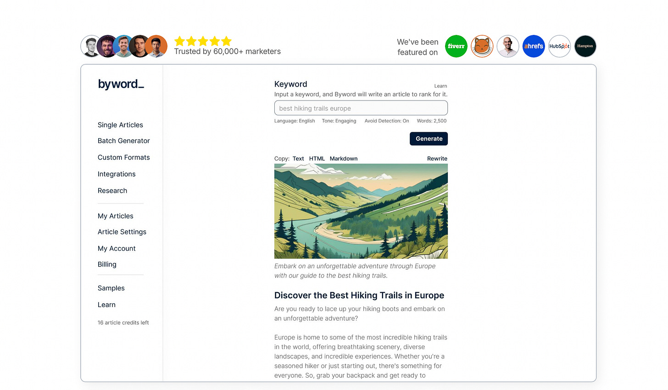The width and height of the screenshot is (668, 390).
Task: Change Language: English setting
Action: point(295,121)
